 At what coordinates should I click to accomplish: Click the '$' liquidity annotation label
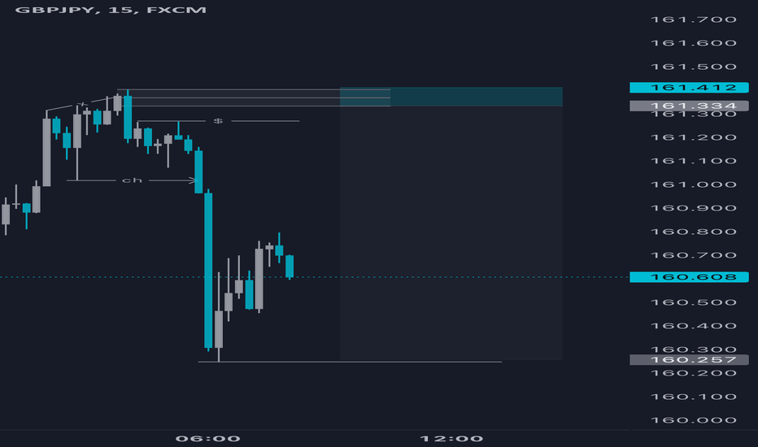click(218, 121)
